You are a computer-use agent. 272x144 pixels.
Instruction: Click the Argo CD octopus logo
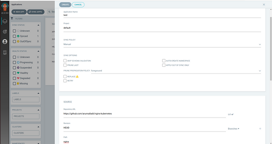pos(5,7)
